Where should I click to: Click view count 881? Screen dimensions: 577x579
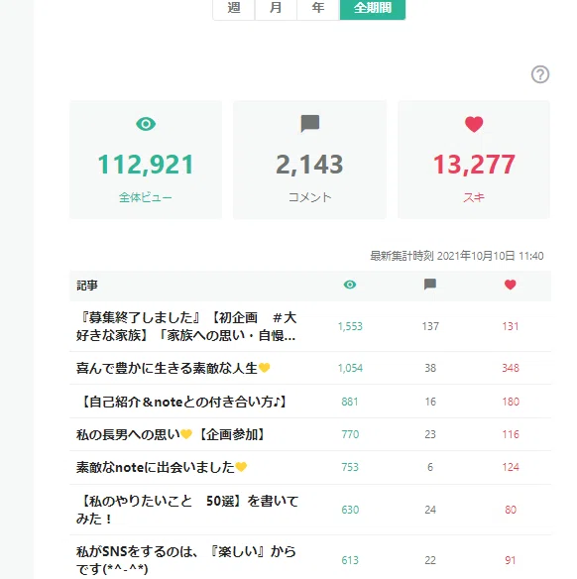click(350, 402)
